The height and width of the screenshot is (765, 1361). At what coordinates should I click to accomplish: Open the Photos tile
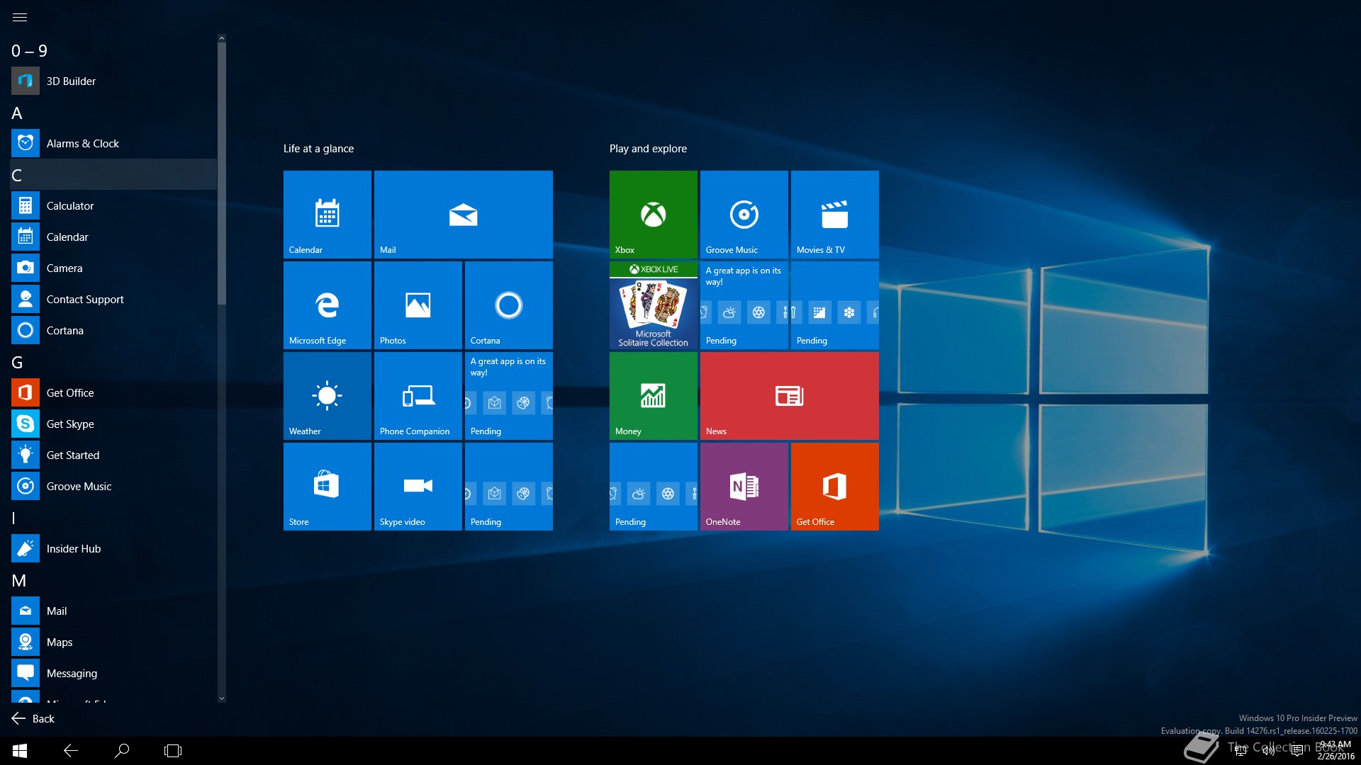418,305
